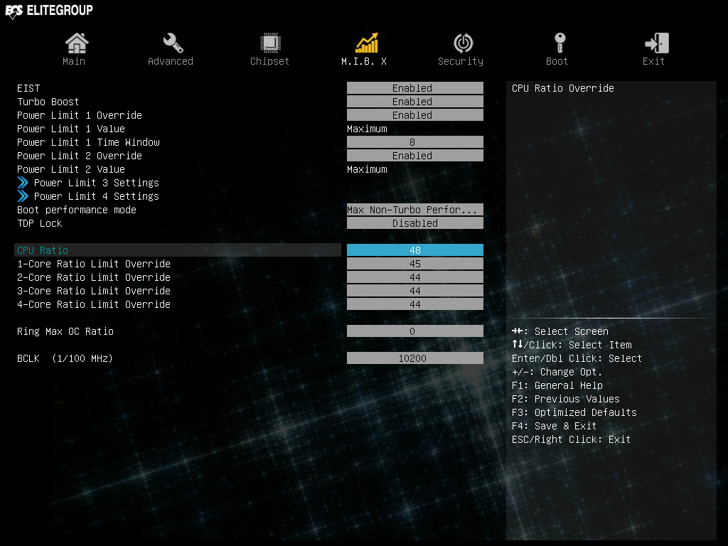Click Power Limit 1 Value label
Screen dimensions: 728x546
click(x=71, y=129)
